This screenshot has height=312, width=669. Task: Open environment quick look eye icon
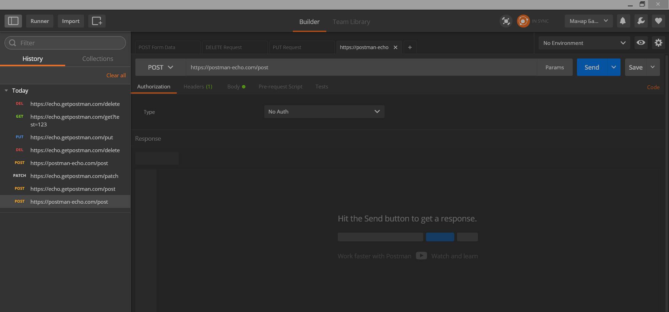pos(641,43)
